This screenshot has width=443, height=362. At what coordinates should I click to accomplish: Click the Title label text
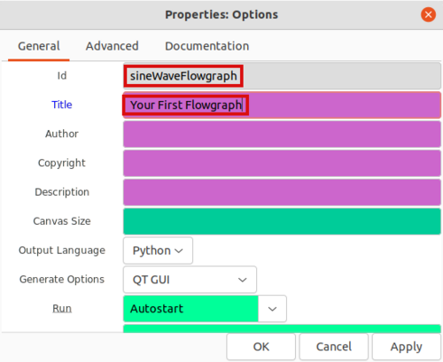(x=62, y=104)
